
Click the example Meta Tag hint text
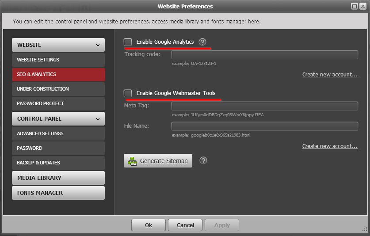[x=218, y=115]
